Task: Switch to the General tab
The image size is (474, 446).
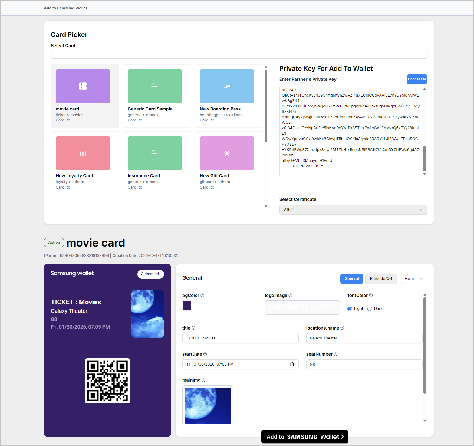Action: coord(351,279)
